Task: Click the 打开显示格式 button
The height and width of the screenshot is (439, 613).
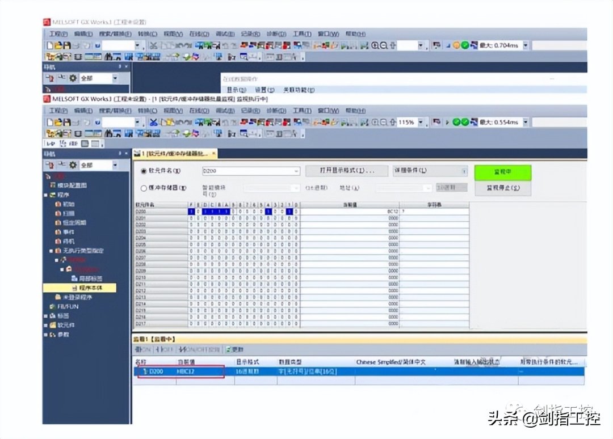Action: pos(346,171)
